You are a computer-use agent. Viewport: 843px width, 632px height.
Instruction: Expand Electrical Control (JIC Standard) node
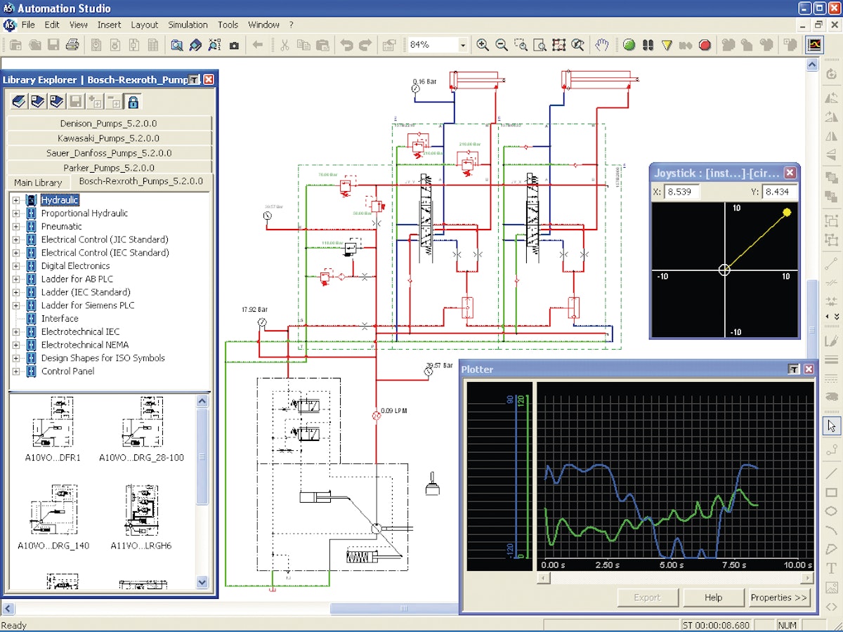click(x=15, y=239)
